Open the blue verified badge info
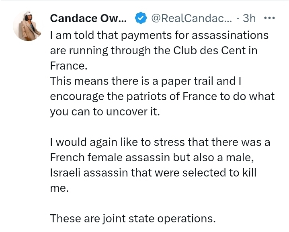This screenshot has width=289, height=232. (x=141, y=18)
